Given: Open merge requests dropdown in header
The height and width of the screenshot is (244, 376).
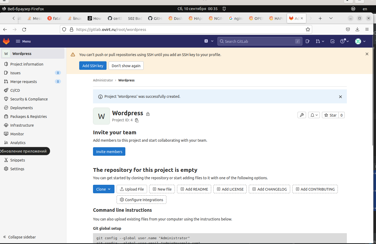Looking at the screenshot, I should pos(320,41).
